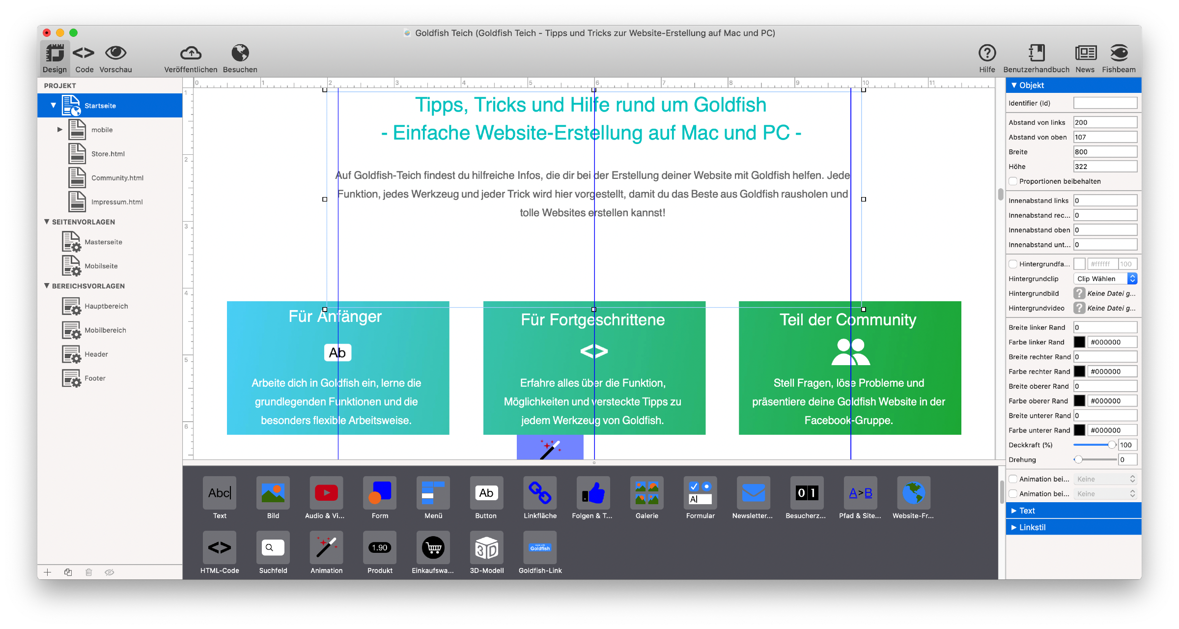Screen dimensions: 1179x629
Task: Select Impressum.html page
Action: 110,202
